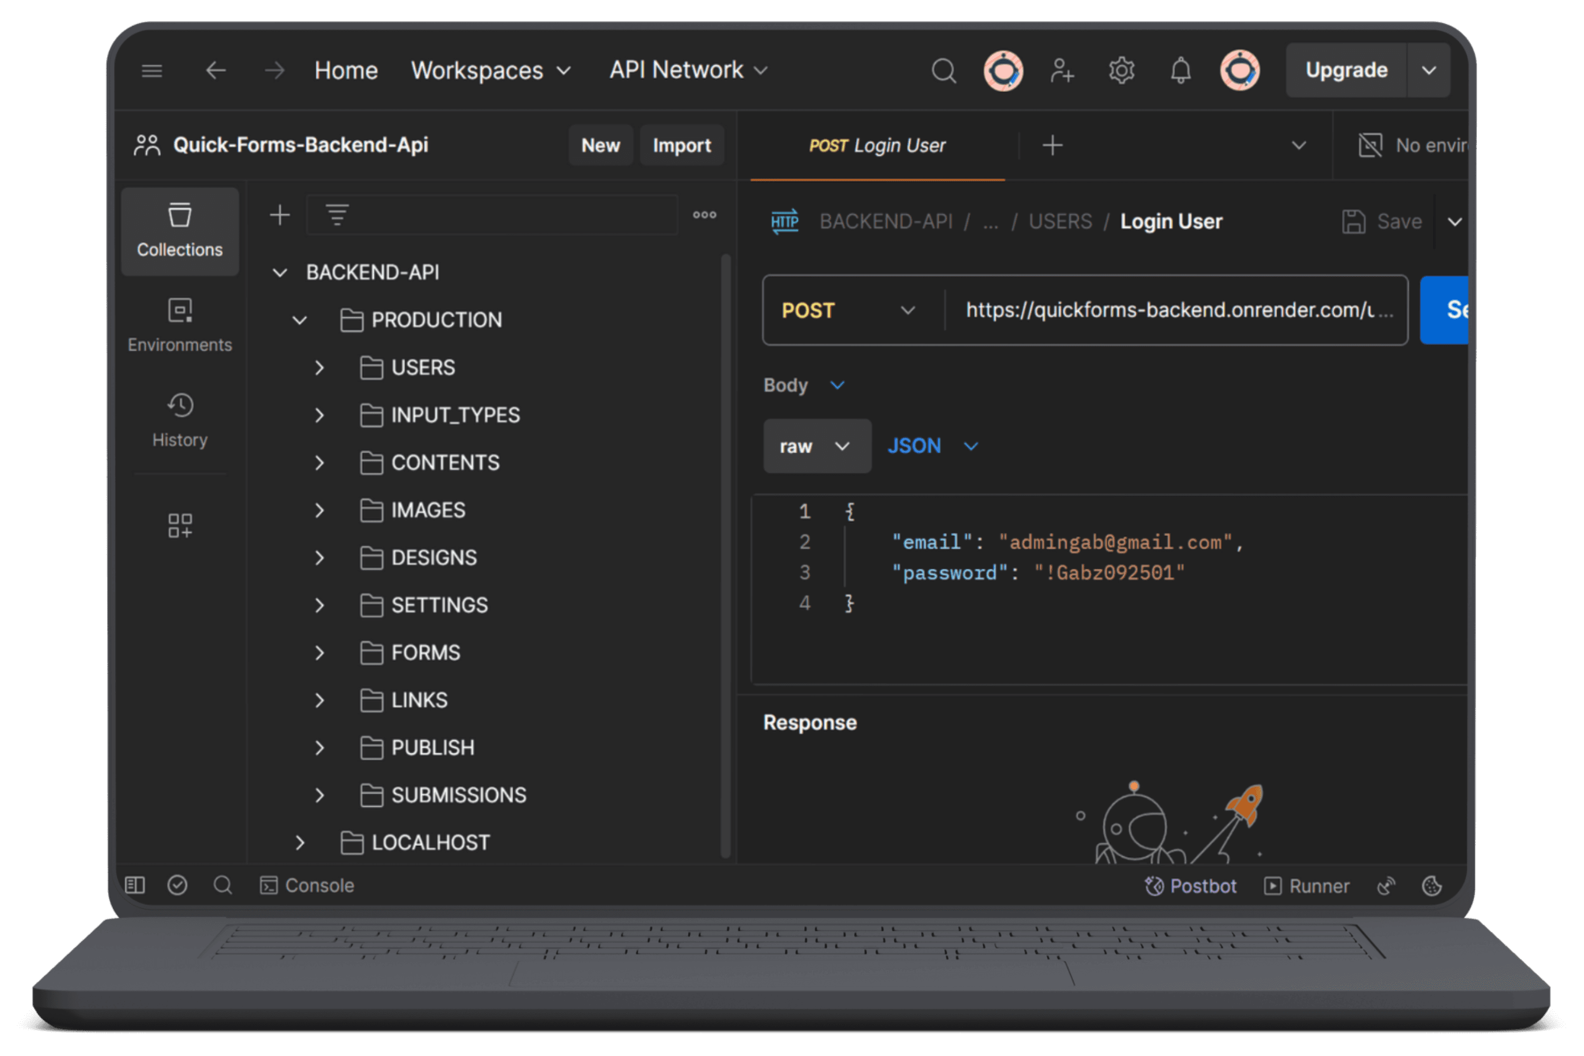Expand the PUBLISH folder

tap(319, 748)
